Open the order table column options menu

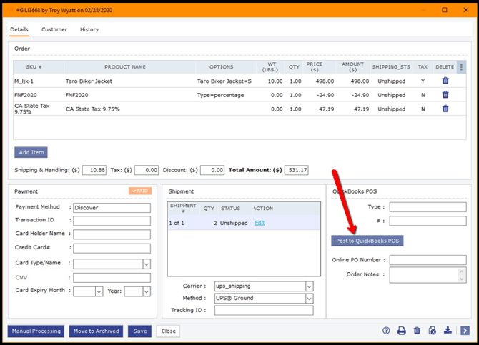tap(462, 67)
